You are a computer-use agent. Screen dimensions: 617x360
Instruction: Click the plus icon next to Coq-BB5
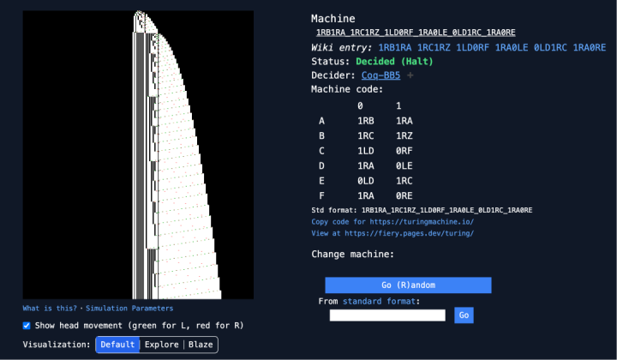[410, 75]
